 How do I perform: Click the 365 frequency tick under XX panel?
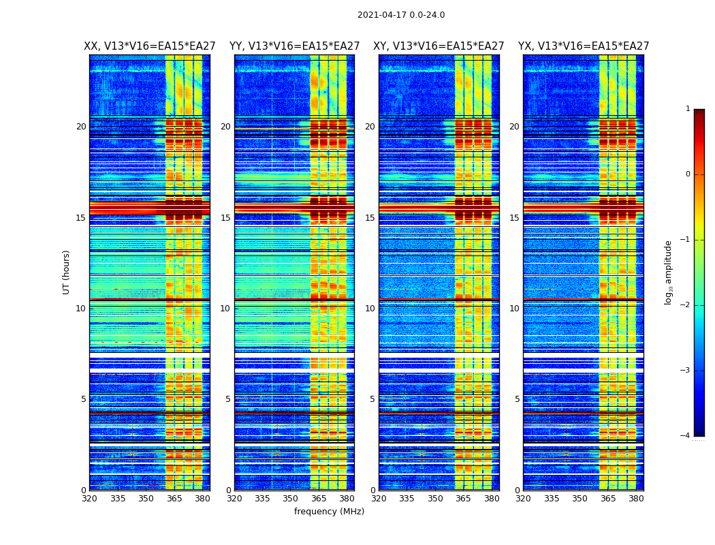tap(174, 499)
